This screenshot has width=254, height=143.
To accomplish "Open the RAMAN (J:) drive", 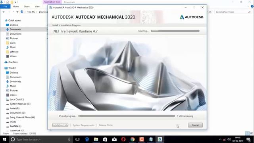I will coord(15,126).
